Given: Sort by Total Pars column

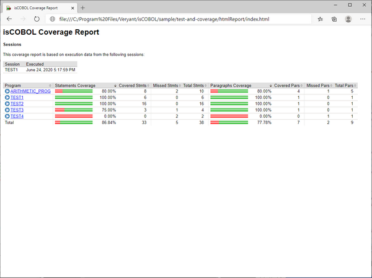Looking at the screenshot, I should point(345,86).
